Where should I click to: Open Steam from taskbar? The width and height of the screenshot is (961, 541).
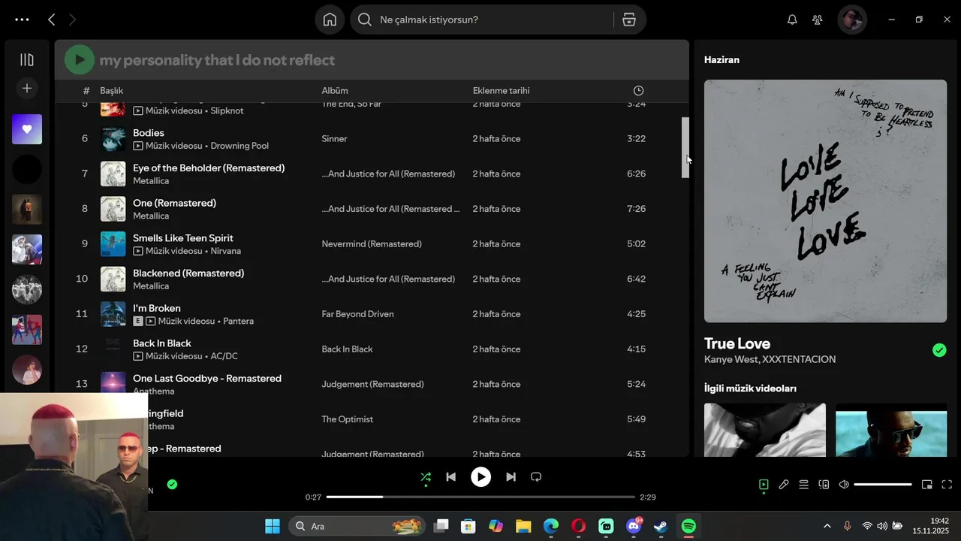661,526
